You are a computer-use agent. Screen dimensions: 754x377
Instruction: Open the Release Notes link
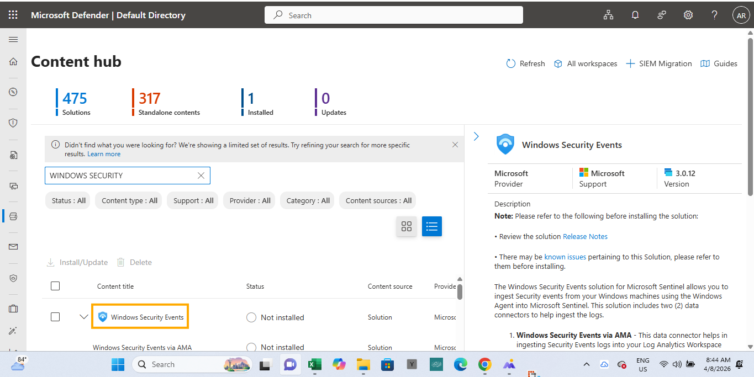tap(585, 236)
